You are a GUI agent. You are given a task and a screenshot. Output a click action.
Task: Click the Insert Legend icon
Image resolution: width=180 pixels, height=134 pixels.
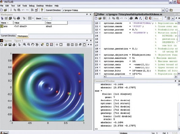[52, 45]
